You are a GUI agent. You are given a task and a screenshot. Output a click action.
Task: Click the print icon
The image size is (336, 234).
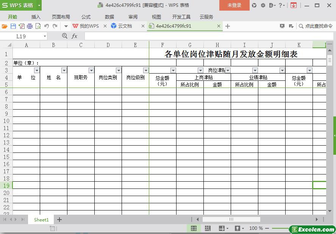coord(30,26)
